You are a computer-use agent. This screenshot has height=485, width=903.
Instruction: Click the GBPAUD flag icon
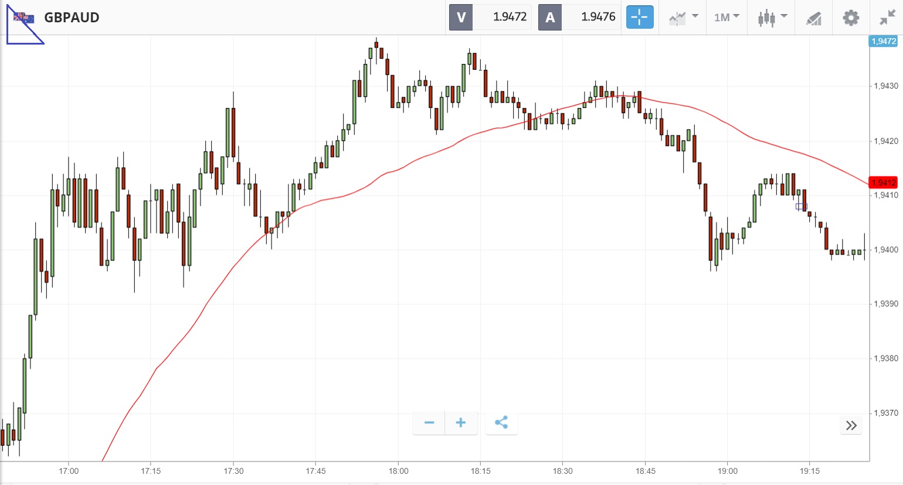click(24, 18)
